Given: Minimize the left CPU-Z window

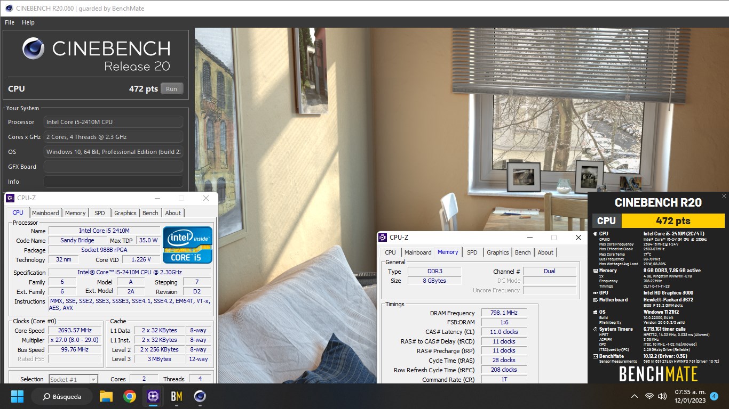Looking at the screenshot, I should [x=157, y=198].
